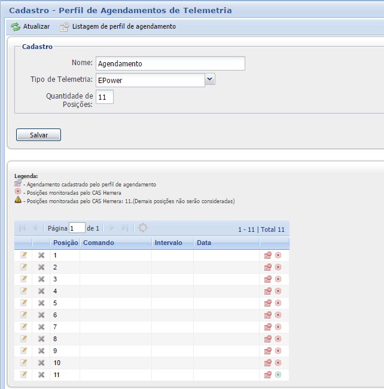384x389 pixels.
Task: Click the scheduling profile icon in row 2
Action: 267,267
